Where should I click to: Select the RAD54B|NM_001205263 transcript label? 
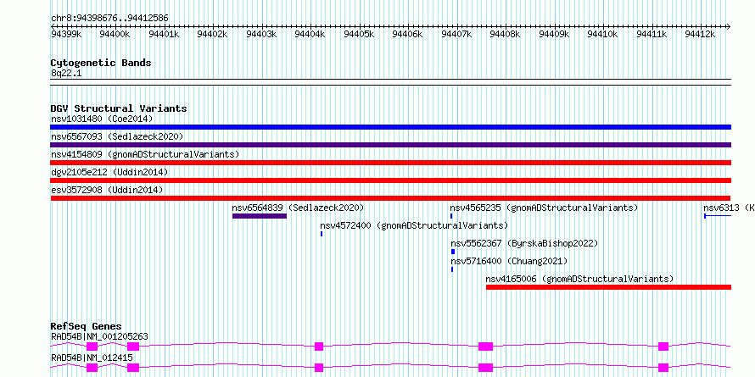pos(99,336)
